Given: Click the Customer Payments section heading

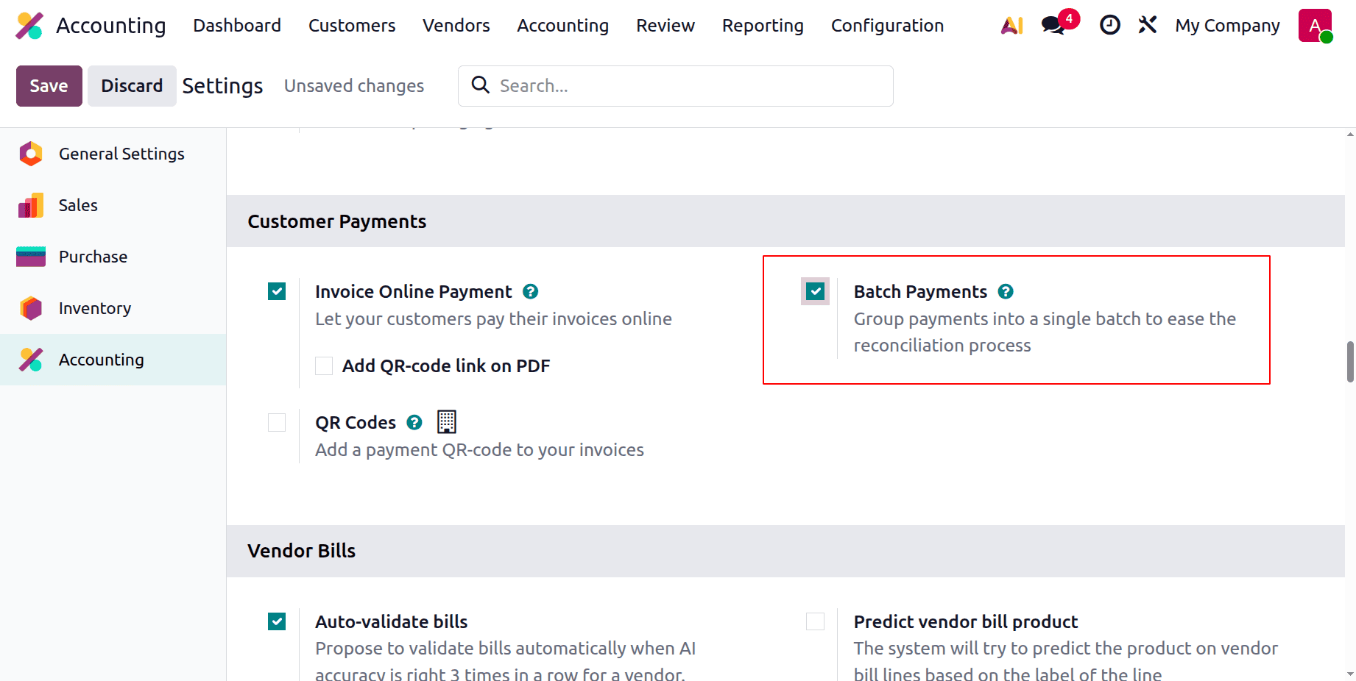Looking at the screenshot, I should tap(337, 221).
